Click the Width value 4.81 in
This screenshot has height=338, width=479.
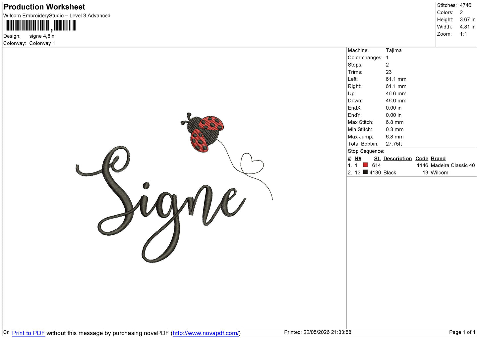click(467, 27)
